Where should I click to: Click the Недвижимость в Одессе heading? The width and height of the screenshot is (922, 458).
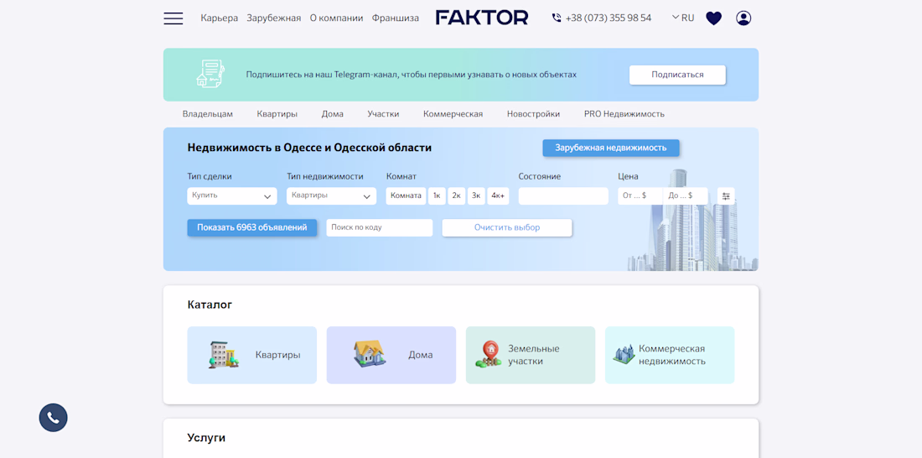[309, 148]
